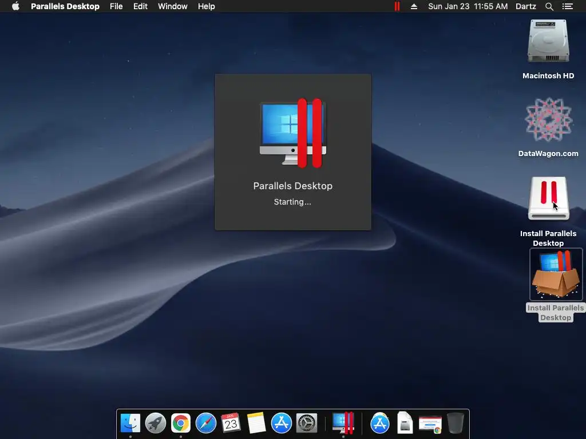Click the date and time in menu bar
The width and height of the screenshot is (586, 439).
pos(468,6)
